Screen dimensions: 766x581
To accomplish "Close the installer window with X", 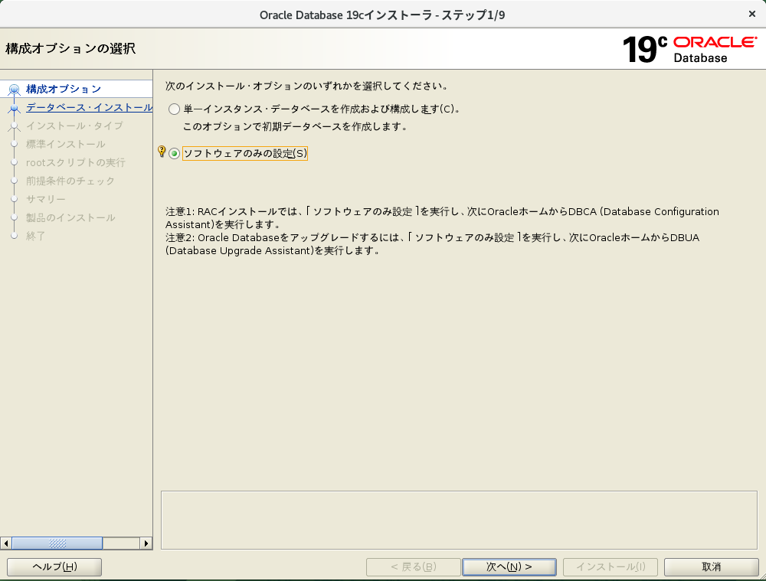I will point(753,14).
